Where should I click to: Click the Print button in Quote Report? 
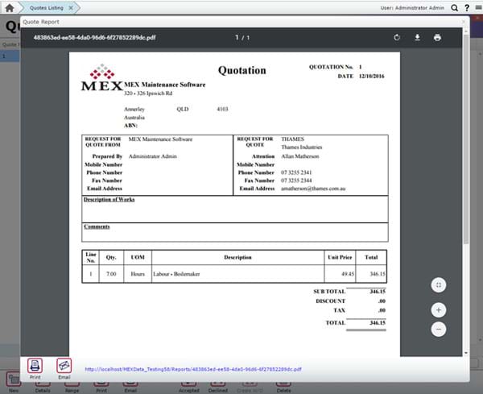35,369
